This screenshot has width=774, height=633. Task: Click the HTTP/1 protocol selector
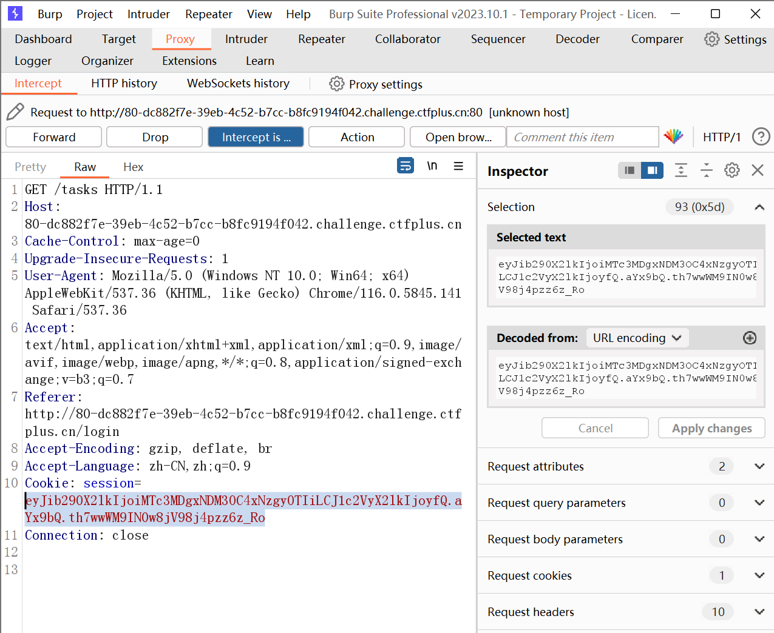coord(722,137)
